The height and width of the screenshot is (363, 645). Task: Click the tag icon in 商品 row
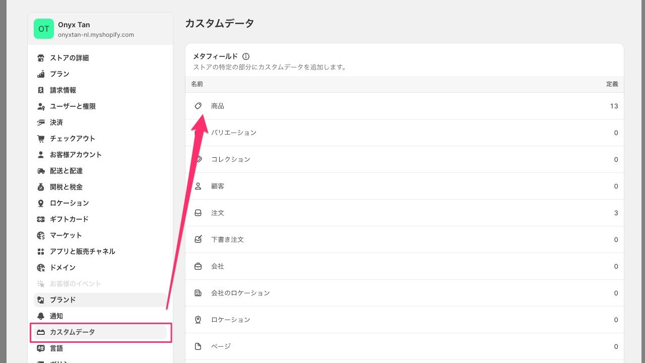tap(198, 106)
